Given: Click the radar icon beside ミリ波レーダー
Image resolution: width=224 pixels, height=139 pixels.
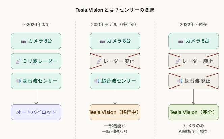Looking at the screenshot, I should coord(18,61).
